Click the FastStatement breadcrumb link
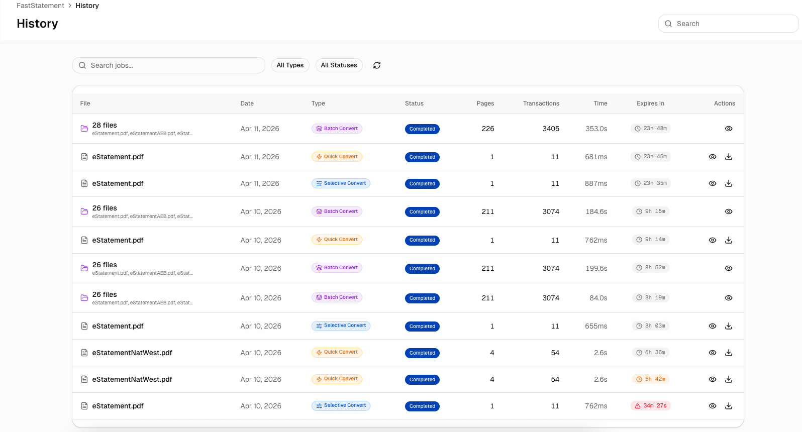The height and width of the screenshot is (432, 802). [40, 6]
